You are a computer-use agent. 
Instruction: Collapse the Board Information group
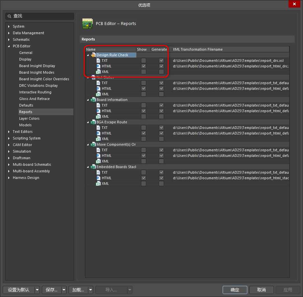pyautogui.click(x=88, y=100)
